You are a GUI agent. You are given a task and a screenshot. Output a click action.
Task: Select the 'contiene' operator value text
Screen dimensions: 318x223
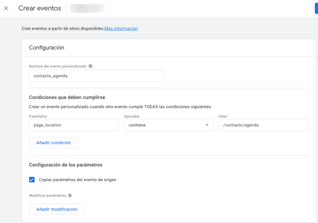click(138, 125)
